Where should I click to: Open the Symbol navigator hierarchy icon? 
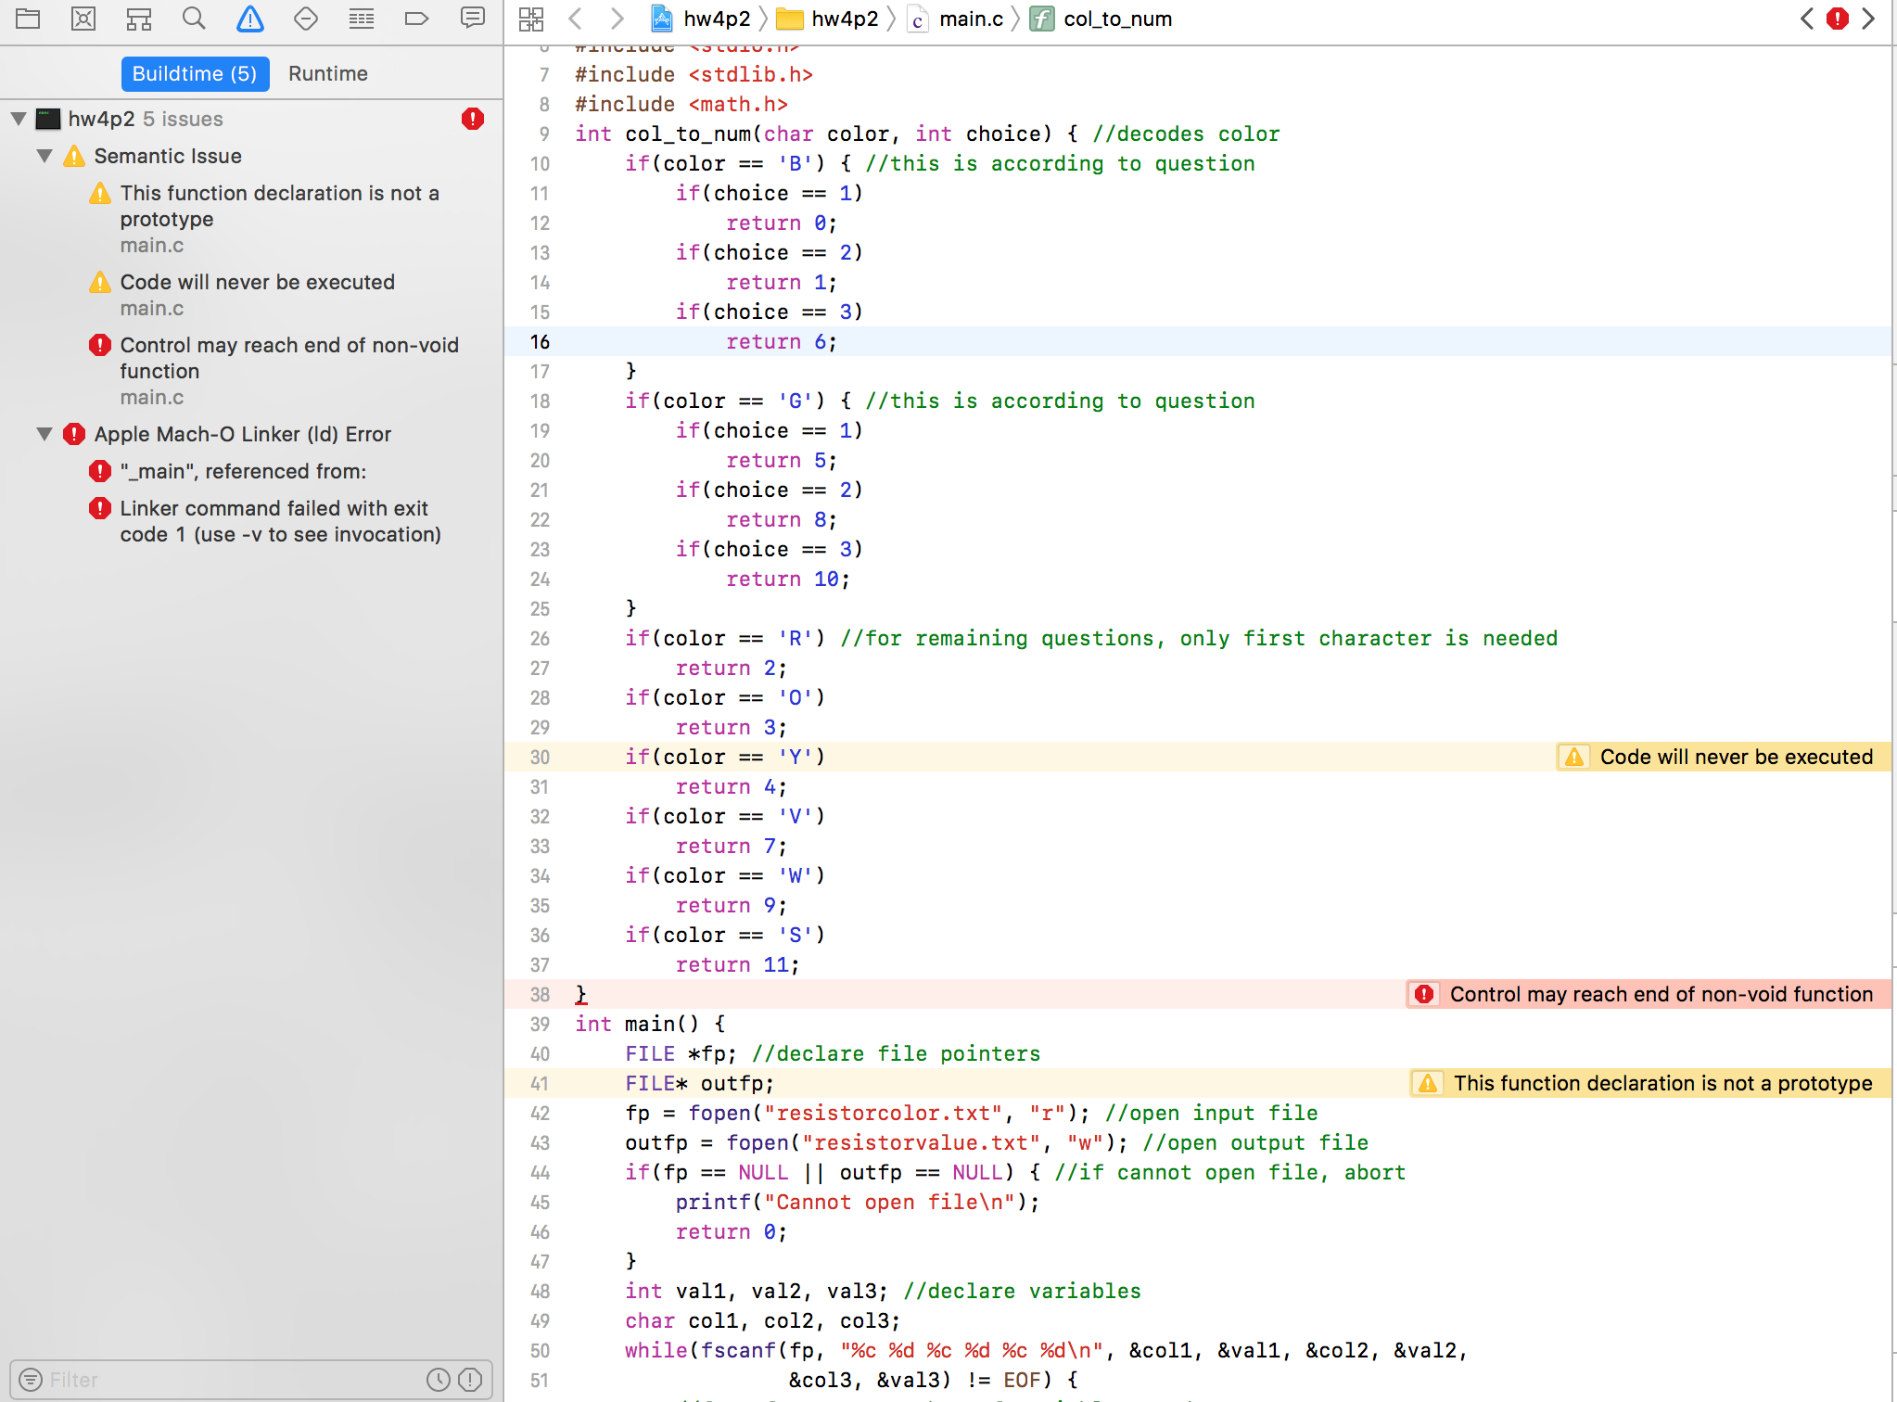(x=139, y=19)
